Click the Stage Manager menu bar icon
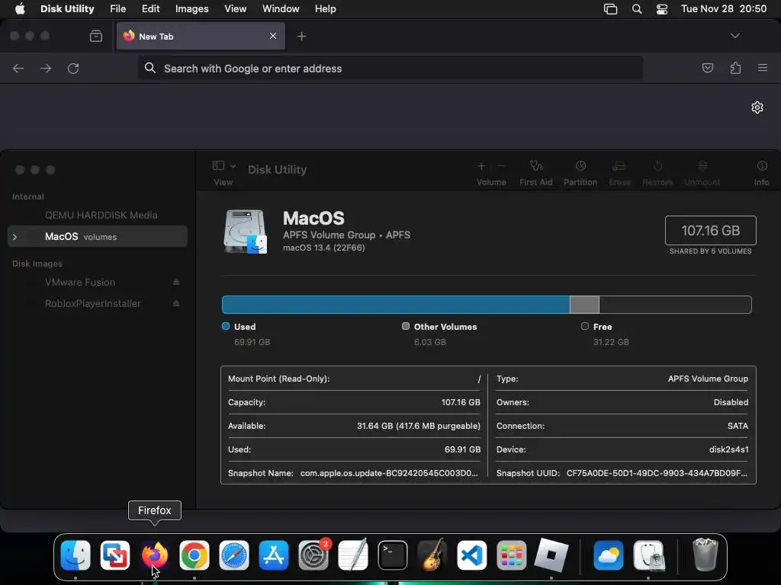The width and height of the screenshot is (781, 585). pos(611,9)
